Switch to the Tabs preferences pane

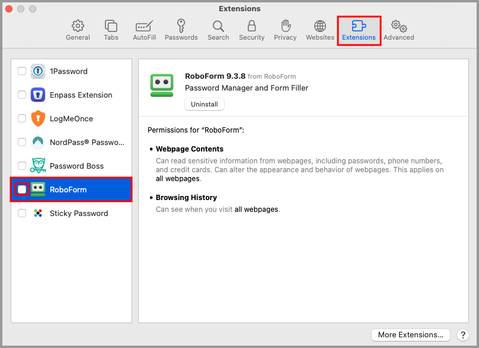pos(111,30)
